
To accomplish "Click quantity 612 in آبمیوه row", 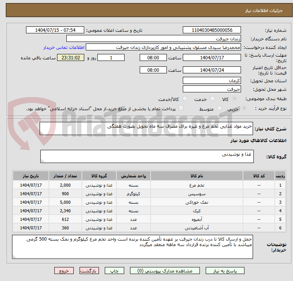I will click(x=65, y=219).
